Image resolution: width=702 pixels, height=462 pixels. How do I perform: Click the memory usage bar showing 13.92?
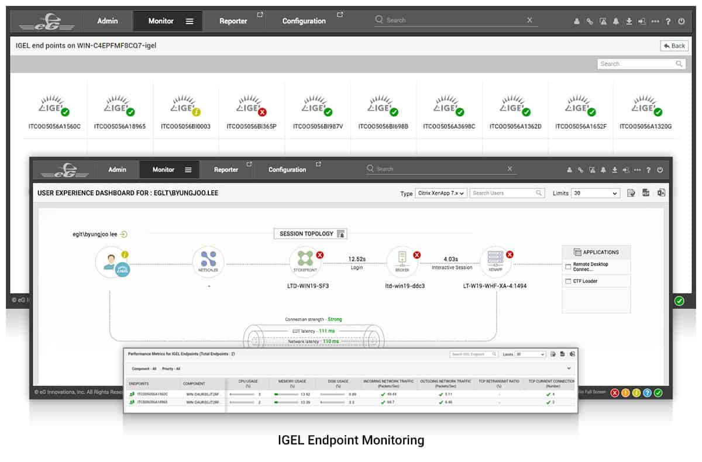tap(287, 394)
